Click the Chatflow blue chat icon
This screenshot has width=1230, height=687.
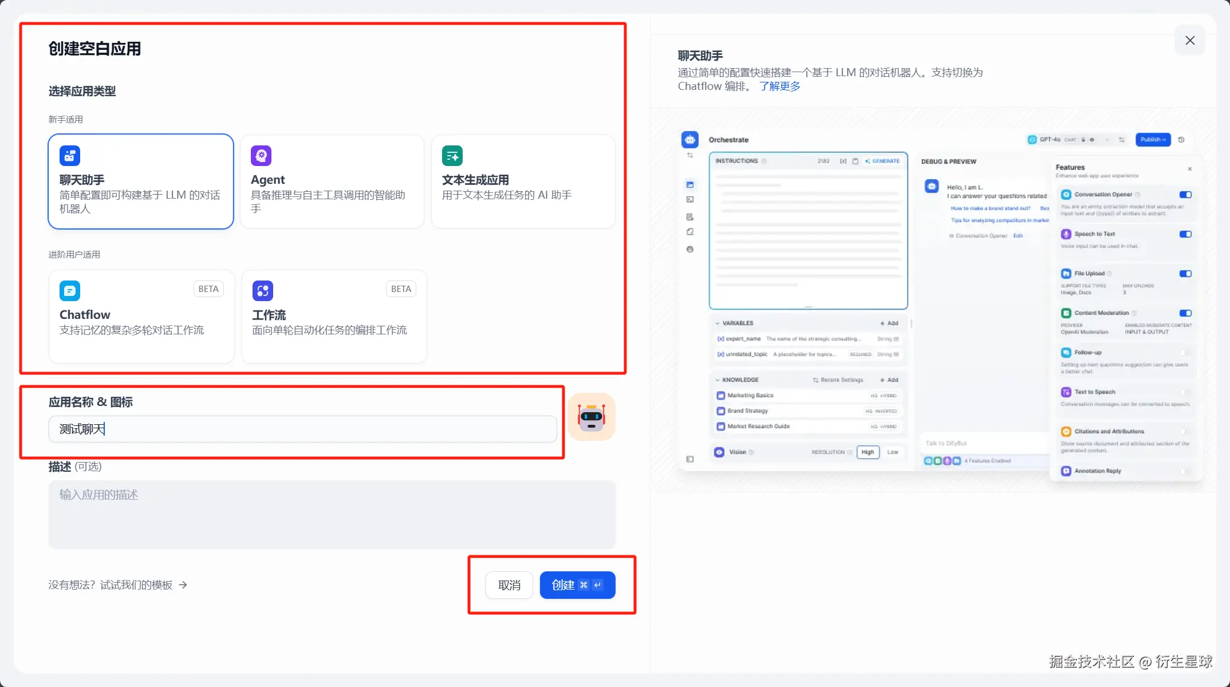tap(70, 291)
